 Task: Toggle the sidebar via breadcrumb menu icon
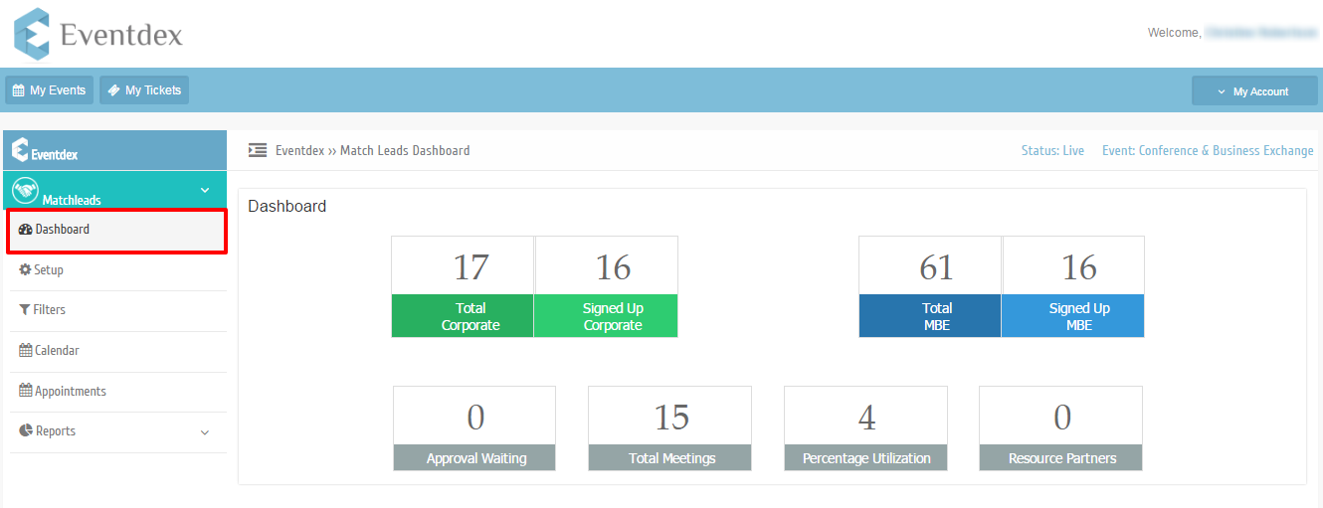coord(258,150)
